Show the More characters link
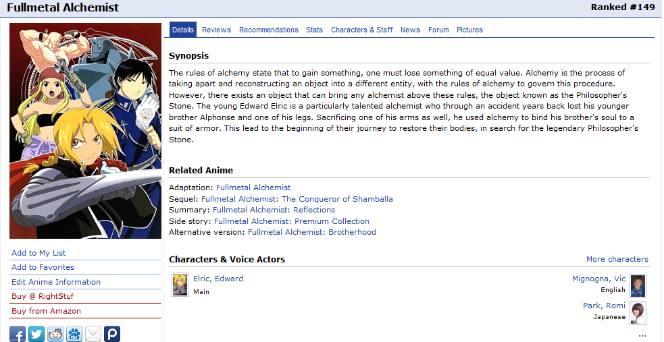The image size is (664, 342). pyautogui.click(x=617, y=259)
